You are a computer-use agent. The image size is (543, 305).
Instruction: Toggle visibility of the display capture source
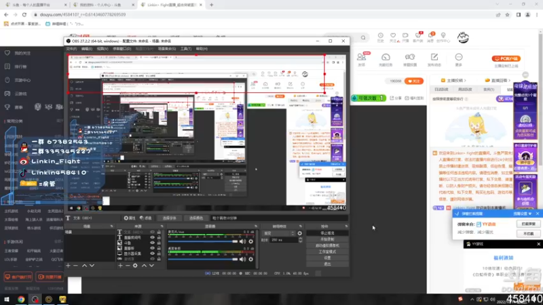[152, 253]
